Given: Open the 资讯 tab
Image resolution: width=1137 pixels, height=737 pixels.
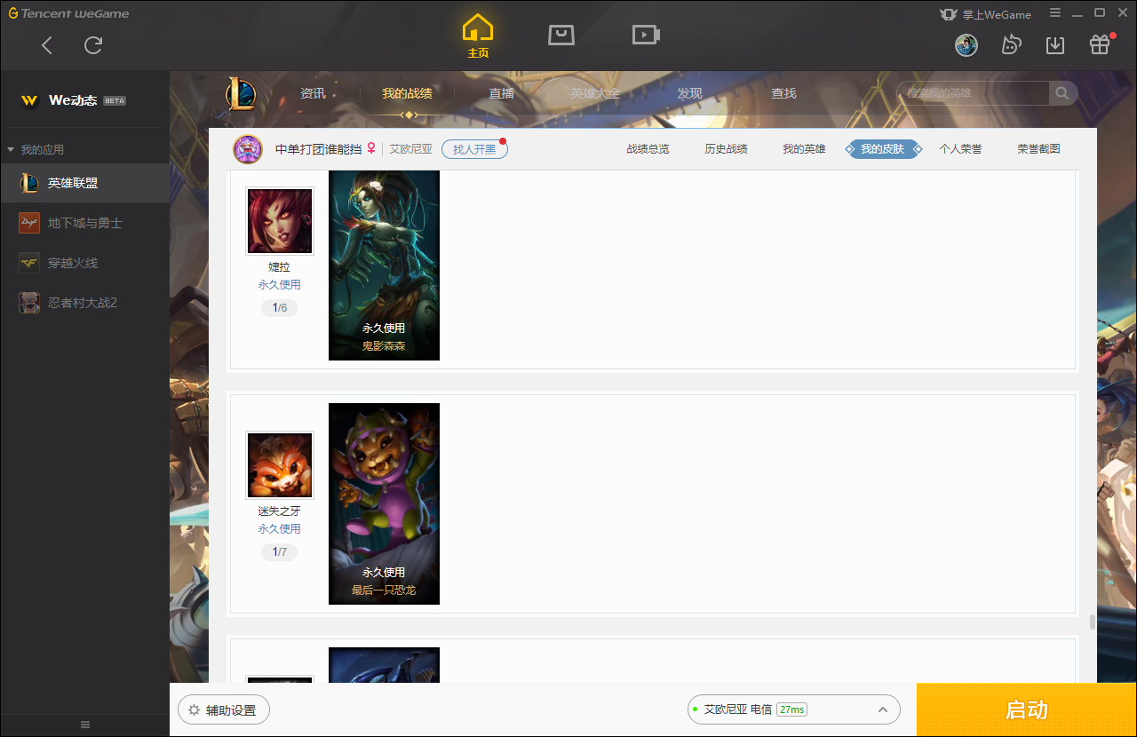Looking at the screenshot, I should 313,93.
